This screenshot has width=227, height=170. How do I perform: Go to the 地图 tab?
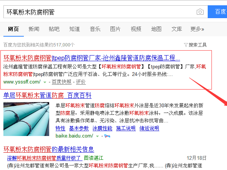[x=156, y=29]
